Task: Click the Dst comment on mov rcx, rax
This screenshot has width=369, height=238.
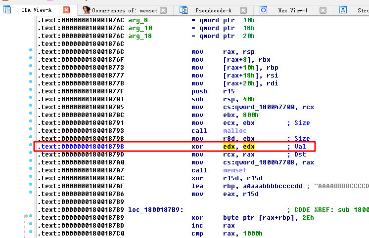Action: pos(296,155)
